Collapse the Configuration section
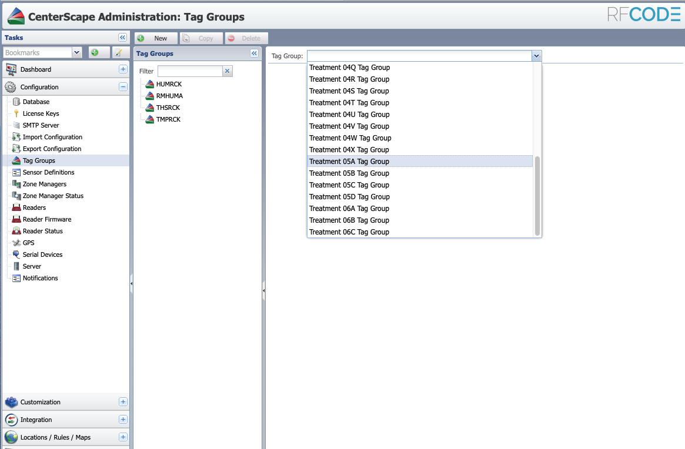Screen dimensions: 685x449 pyautogui.click(x=123, y=87)
